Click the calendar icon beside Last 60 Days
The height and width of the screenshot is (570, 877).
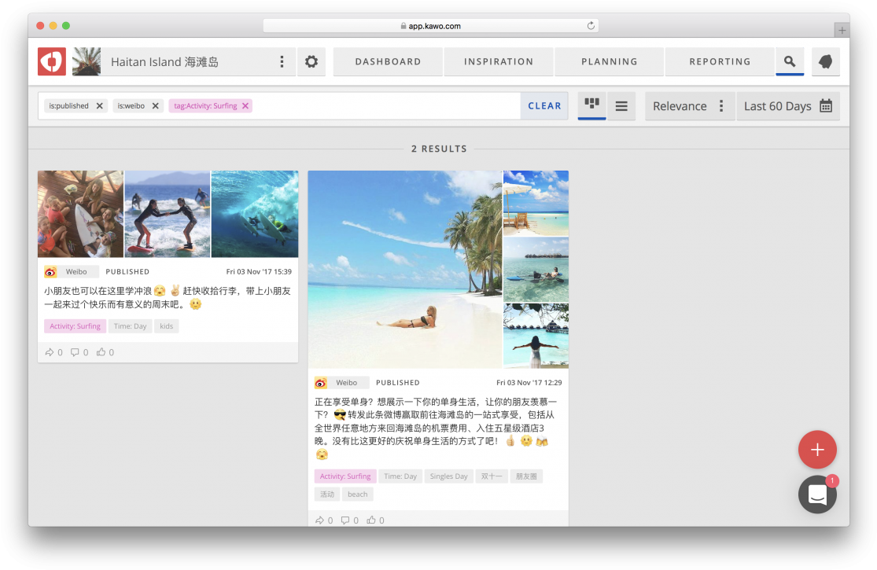(825, 105)
